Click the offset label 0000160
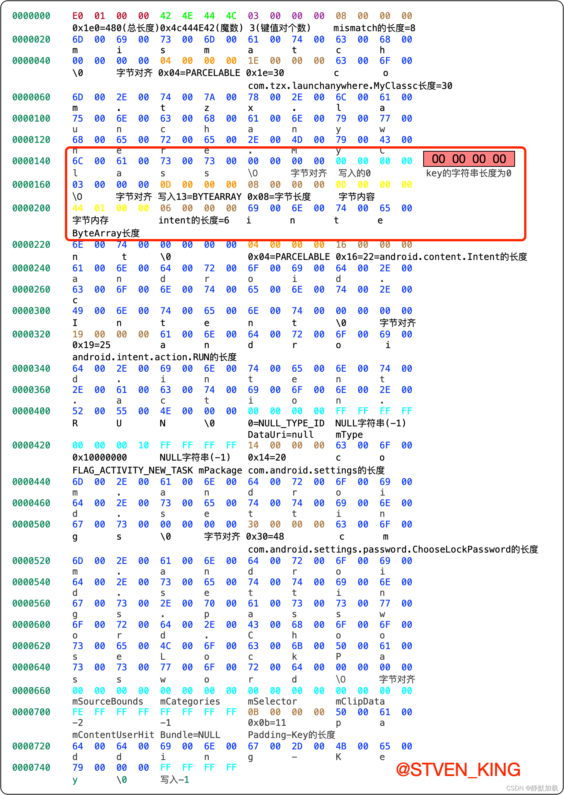This screenshot has width=564, height=795. point(31,185)
